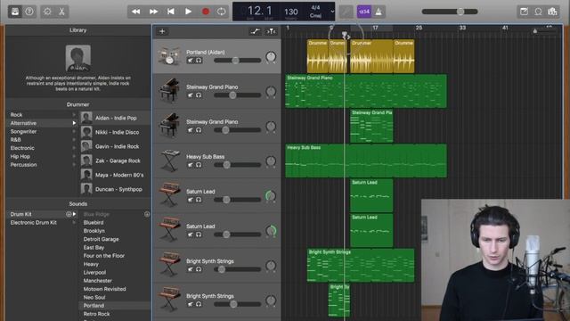Select the Rock drummer genre
Viewport: 570px width, 321px height.
click(x=16, y=115)
